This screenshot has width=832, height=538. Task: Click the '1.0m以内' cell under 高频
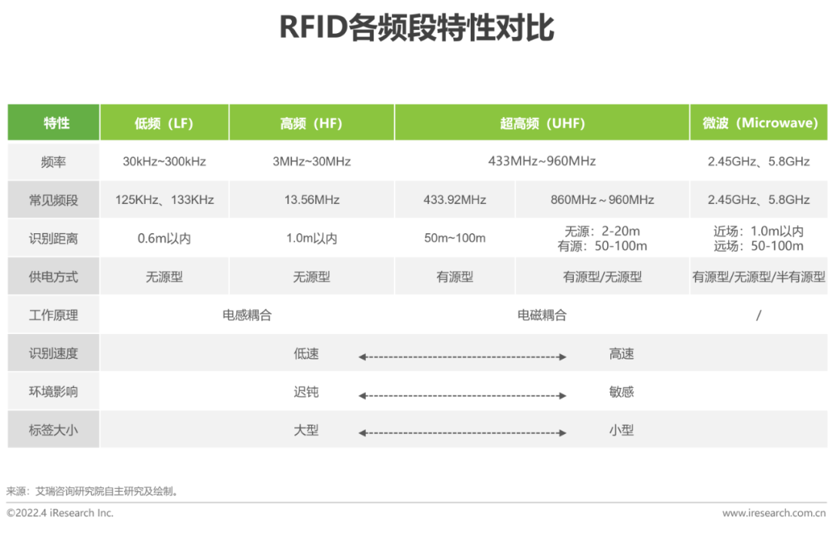(311, 239)
